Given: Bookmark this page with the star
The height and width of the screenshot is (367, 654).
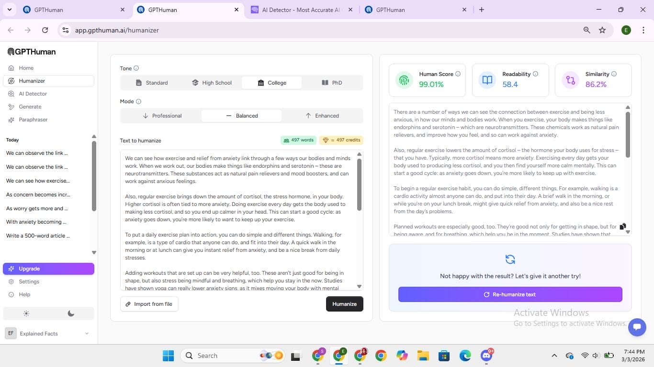Looking at the screenshot, I should tap(602, 30).
